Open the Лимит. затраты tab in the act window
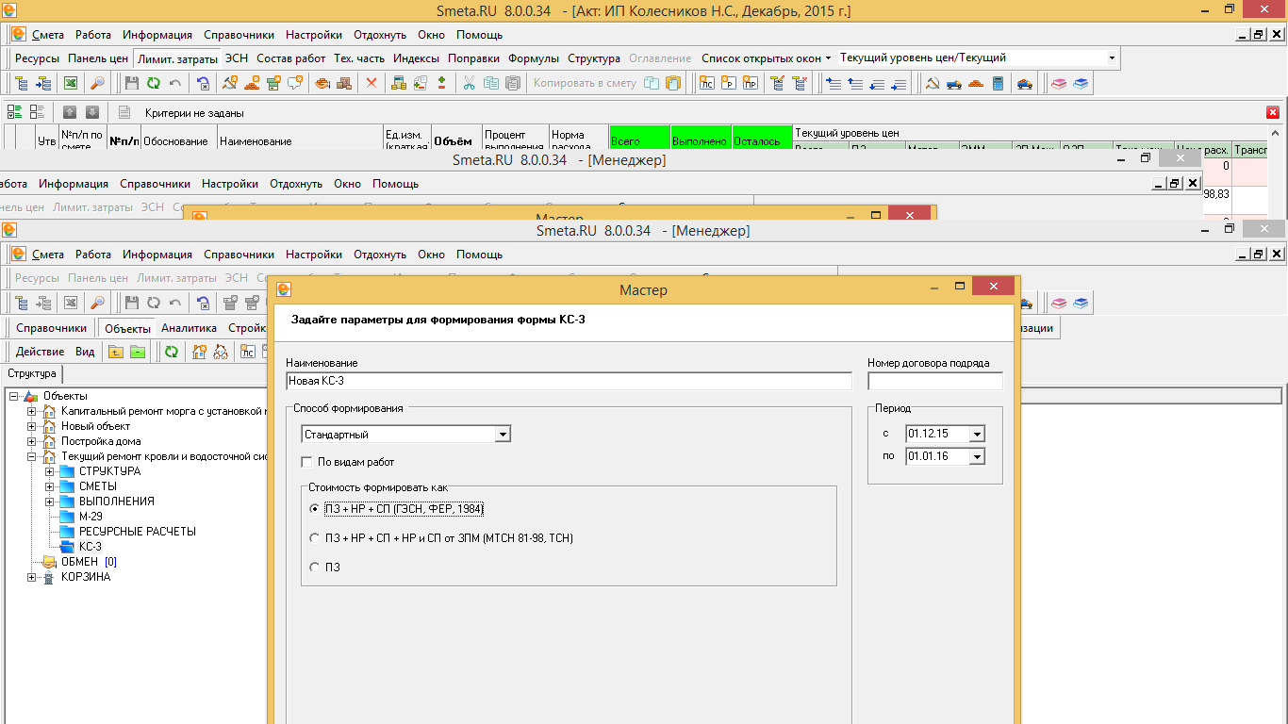 click(x=177, y=58)
